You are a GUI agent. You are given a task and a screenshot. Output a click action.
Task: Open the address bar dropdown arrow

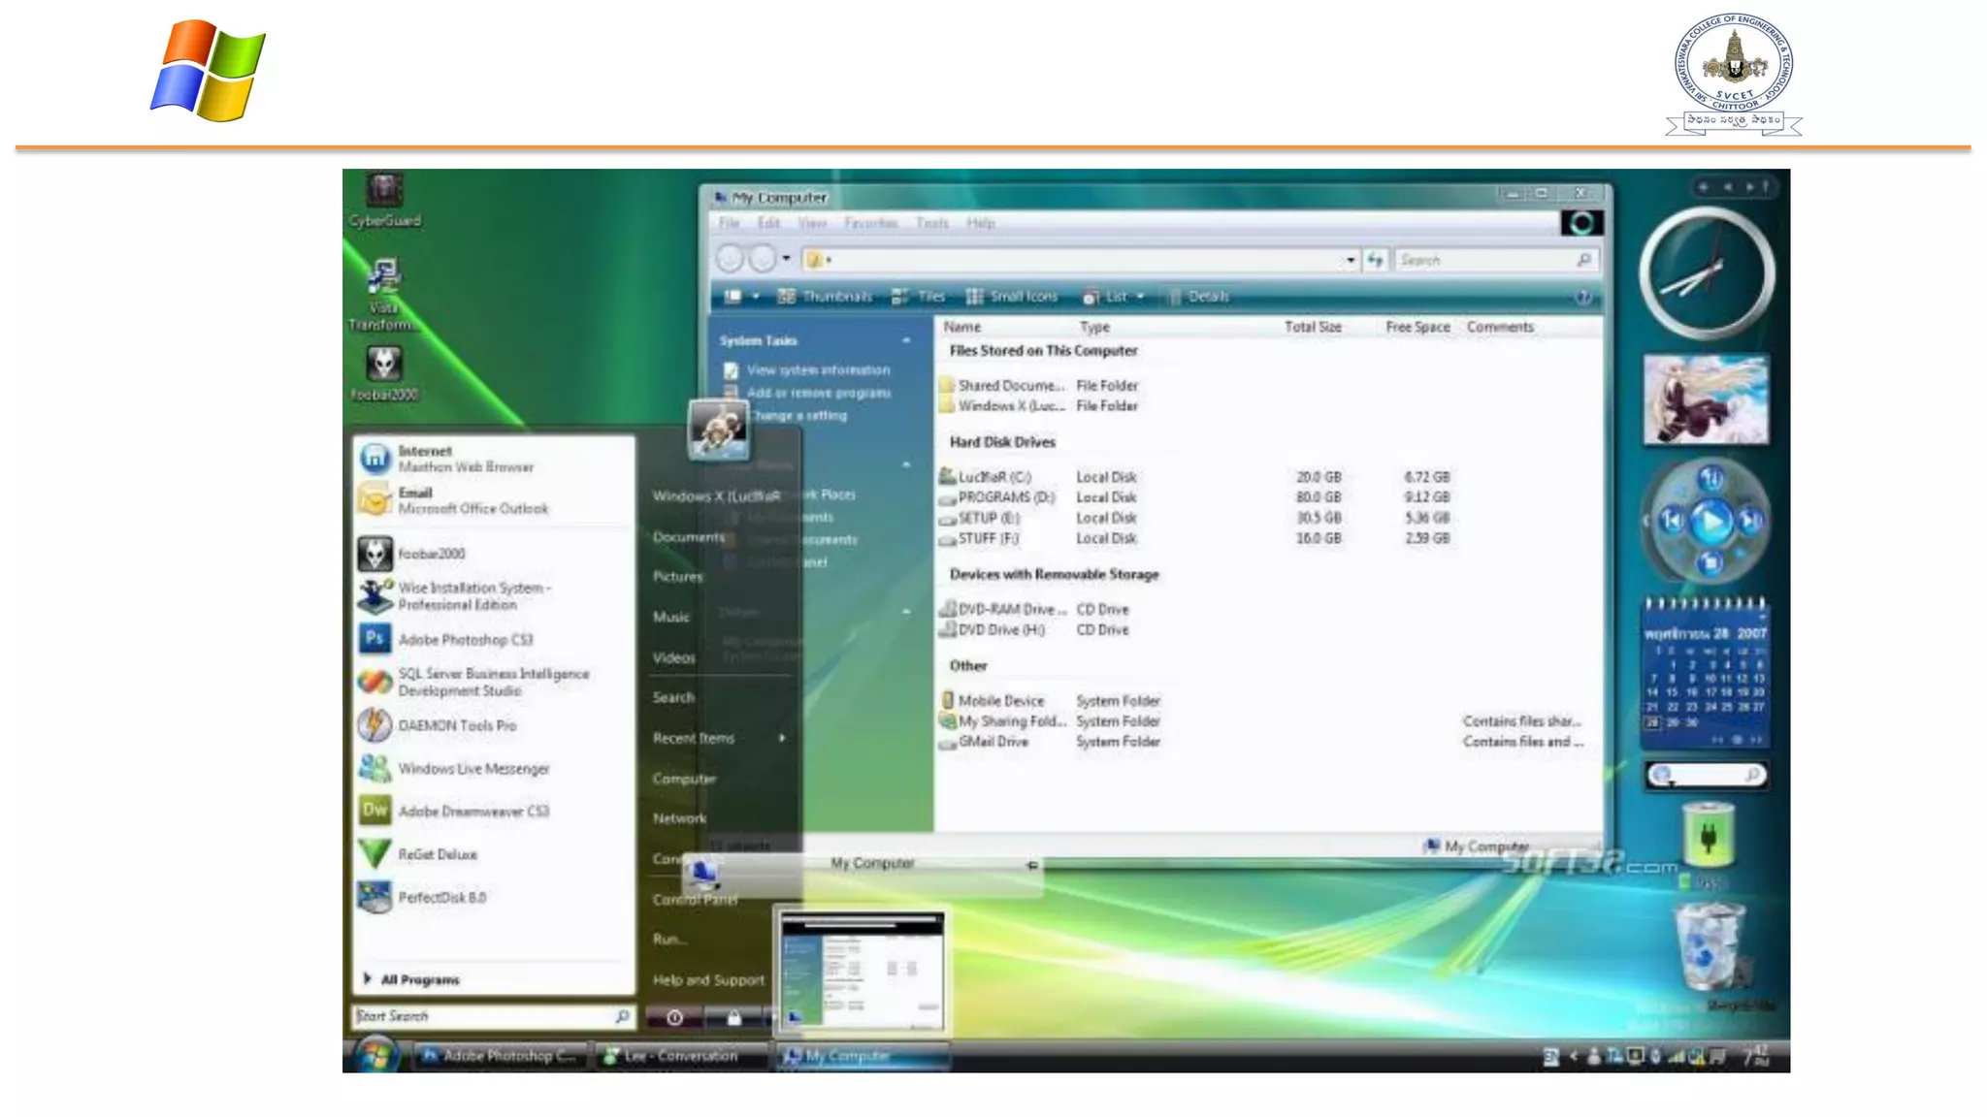pos(1350,260)
